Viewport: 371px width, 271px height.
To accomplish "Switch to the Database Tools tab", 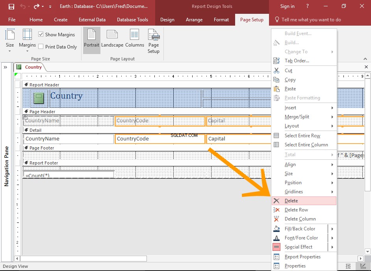I will [x=132, y=20].
